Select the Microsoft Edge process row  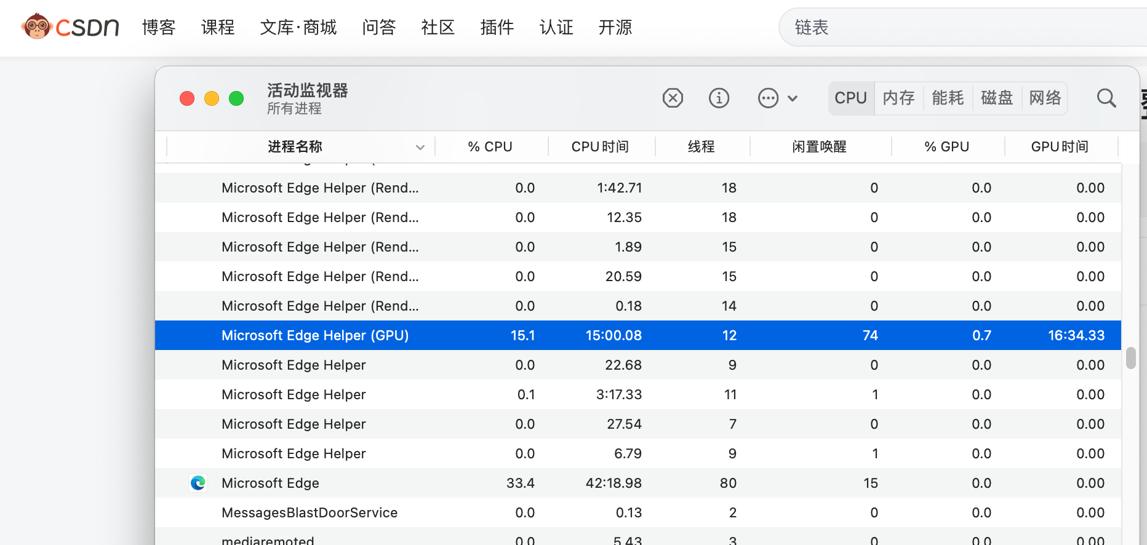pos(638,483)
